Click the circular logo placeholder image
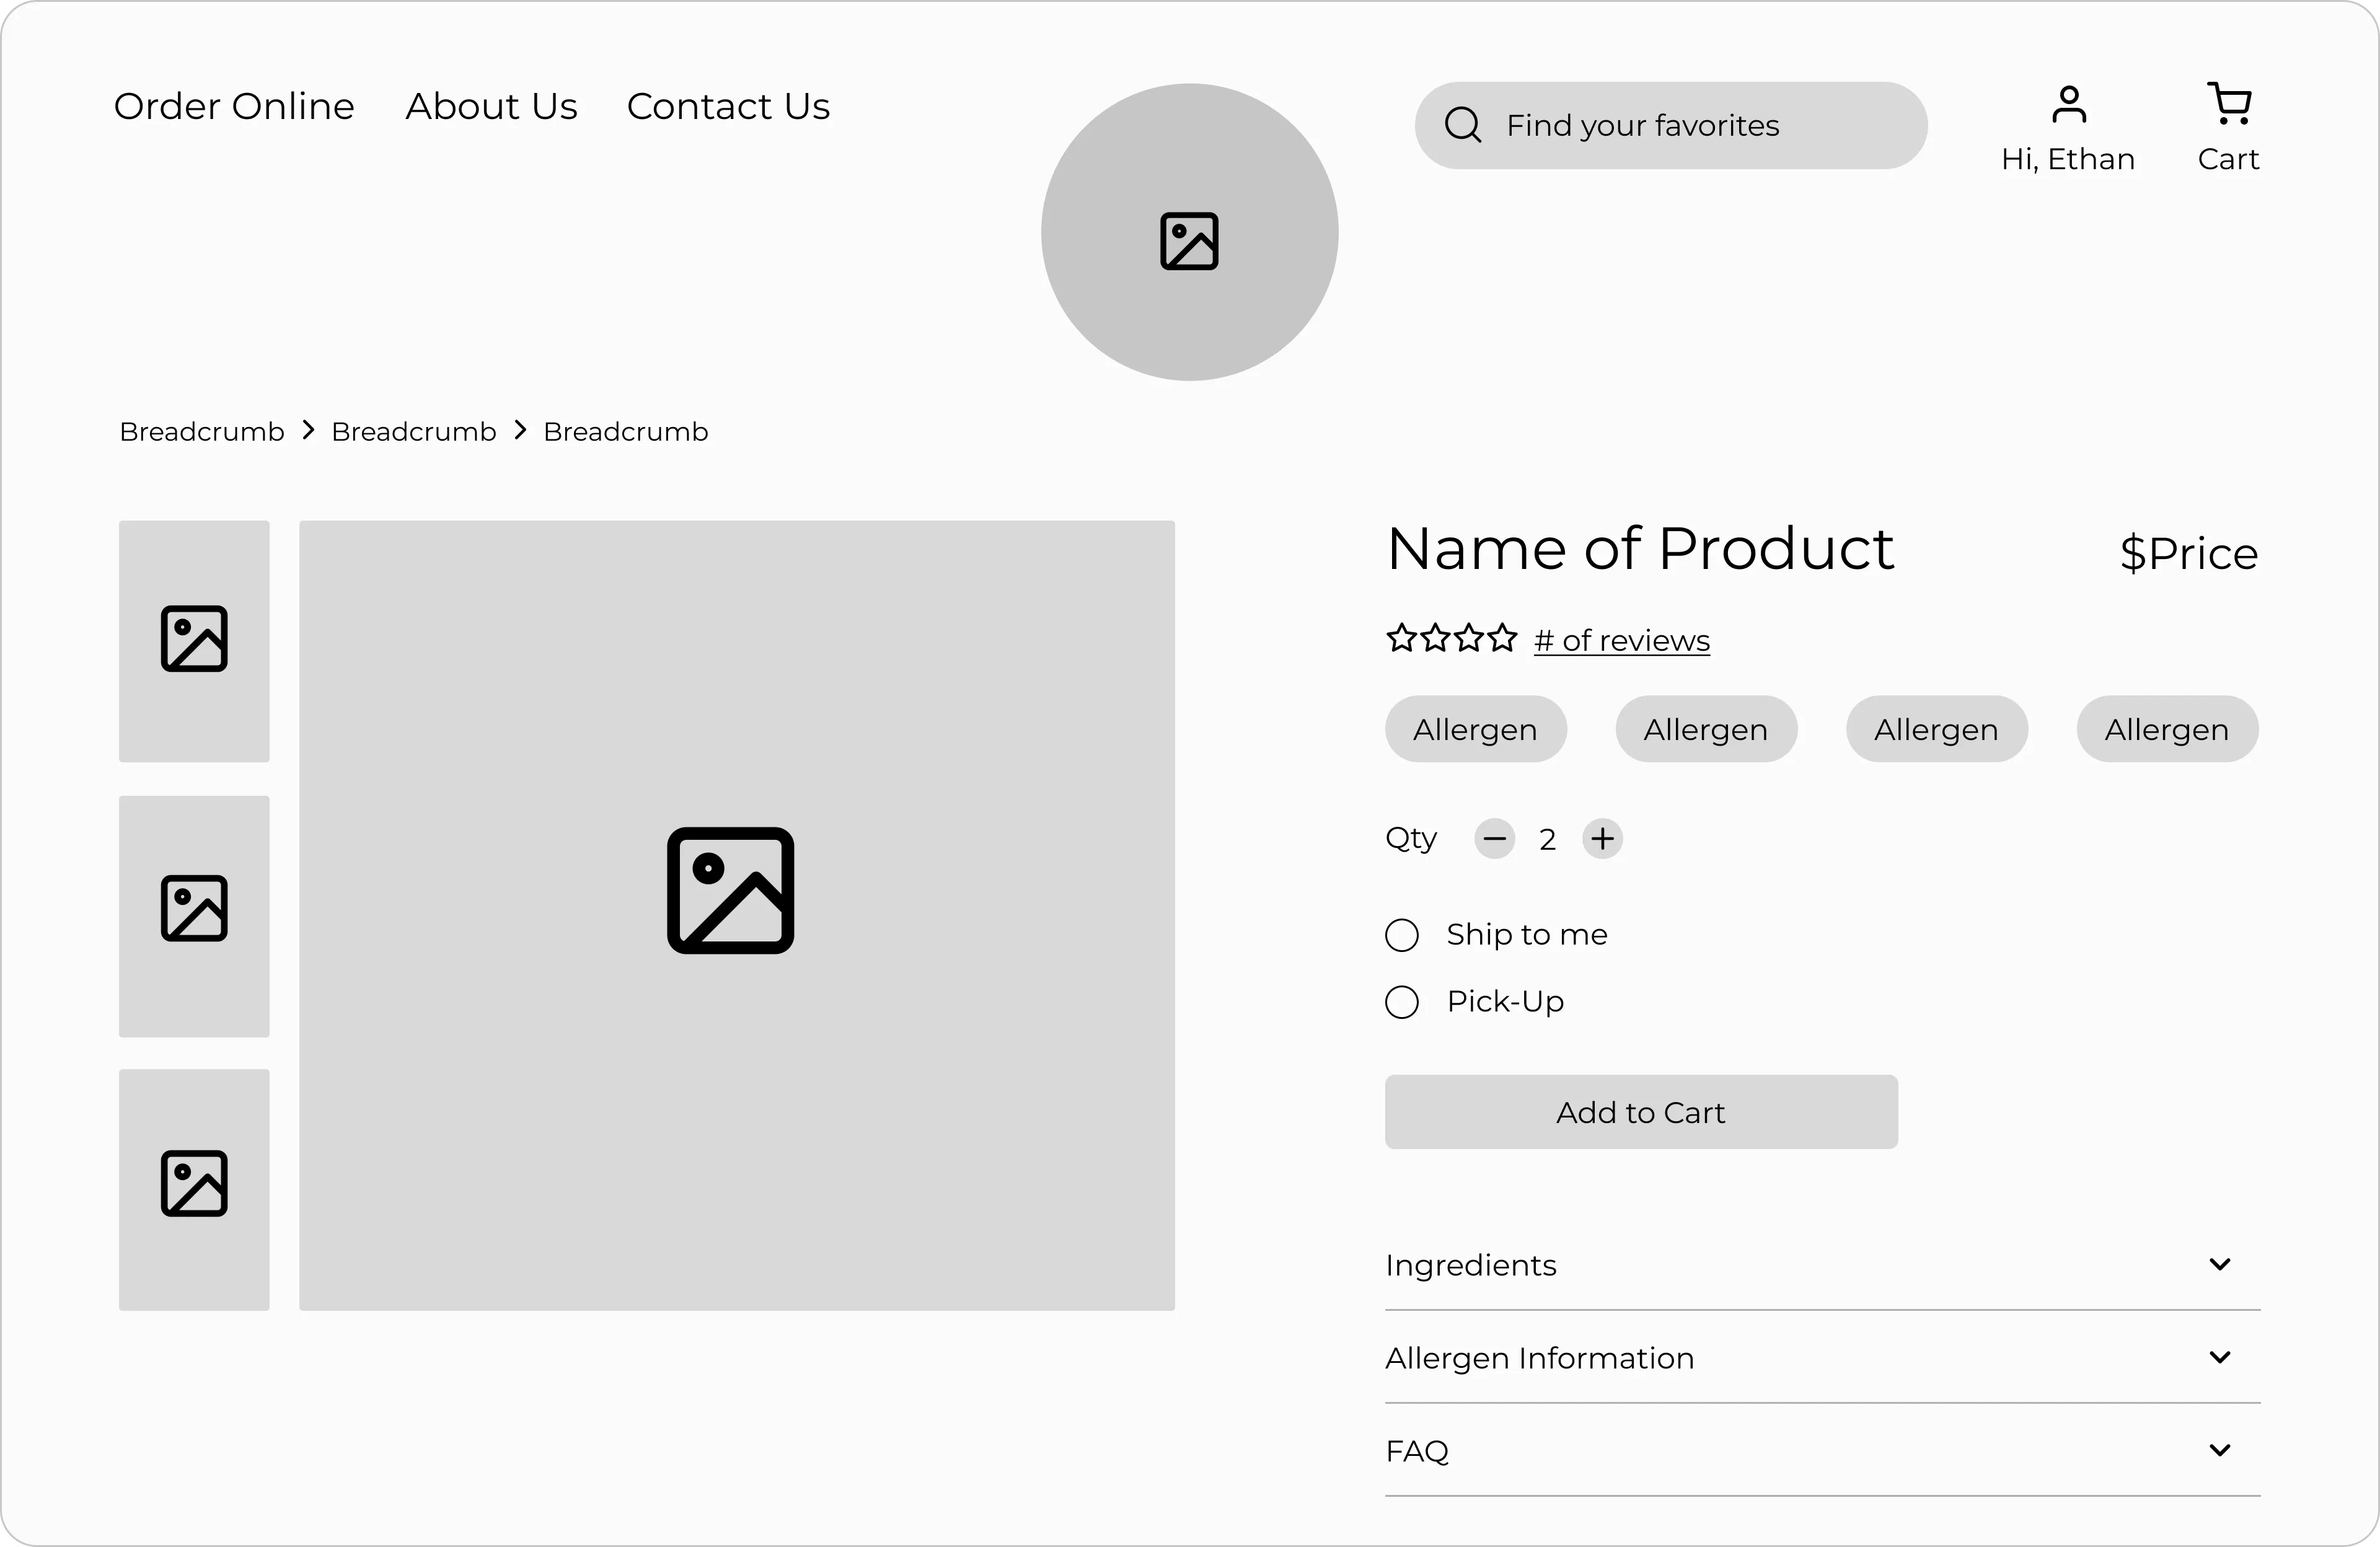This screenshot has height=1547, width=2380. click(x=1189, y=232)
